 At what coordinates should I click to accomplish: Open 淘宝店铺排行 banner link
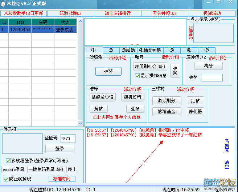pos(118,13)
